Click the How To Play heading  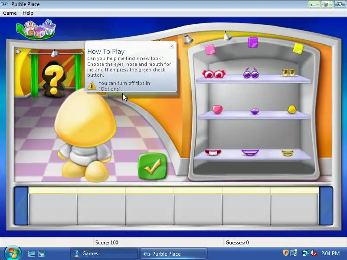(x=106, y=52)
